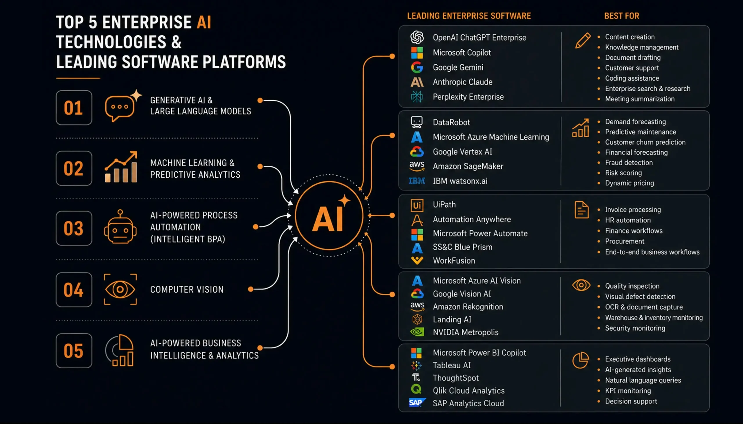Click the OCR & document capture bullet
The height and width of the screenshot is (424, 743).
pos(644,307)
